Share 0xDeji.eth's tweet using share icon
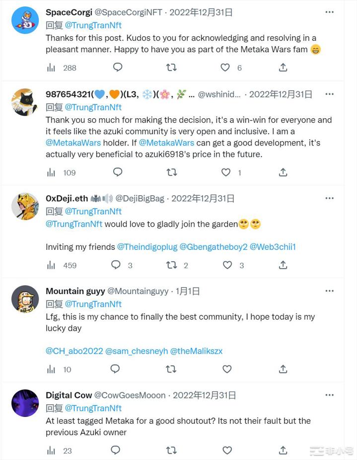The image size is (357, 460). pos(283,265)
